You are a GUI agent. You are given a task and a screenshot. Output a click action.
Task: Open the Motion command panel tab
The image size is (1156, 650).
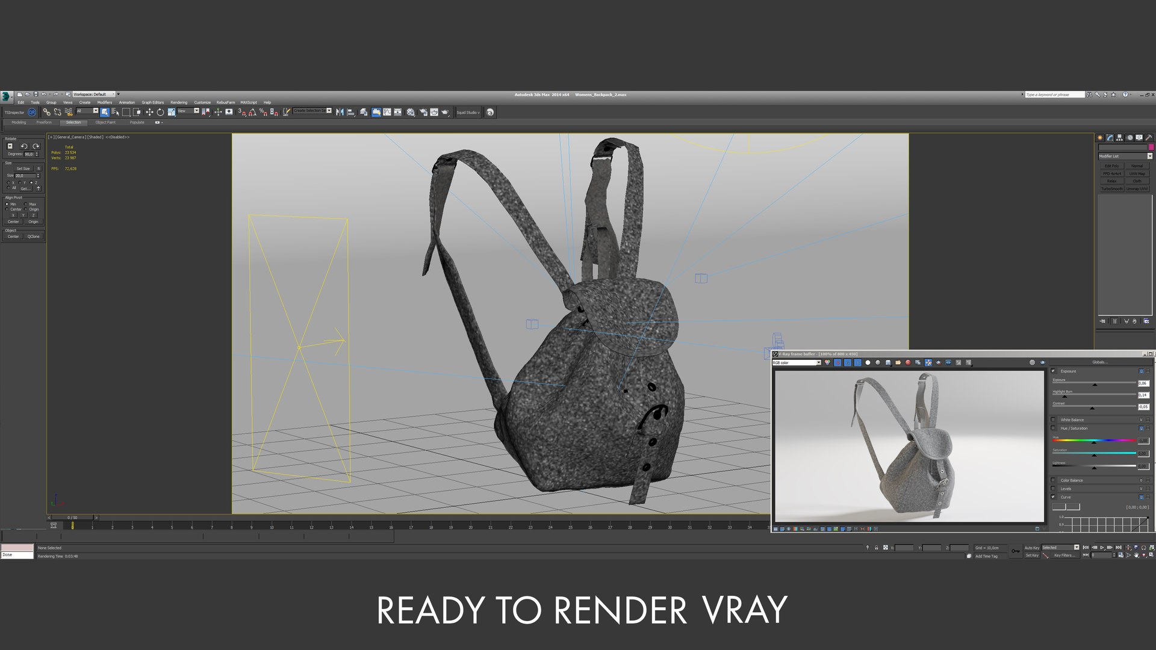[x=1130, y=138]
